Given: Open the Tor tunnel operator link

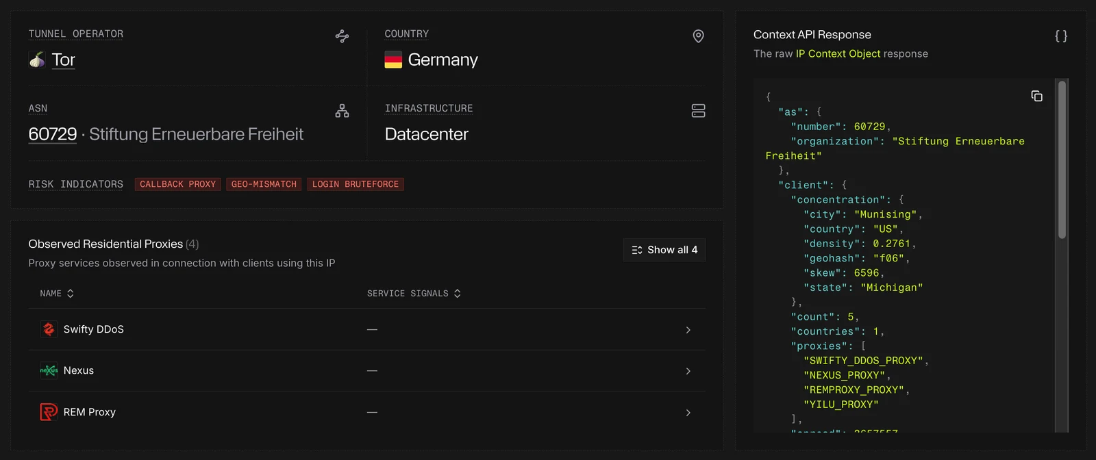Looking at the screenshot, I should point(63,60).
